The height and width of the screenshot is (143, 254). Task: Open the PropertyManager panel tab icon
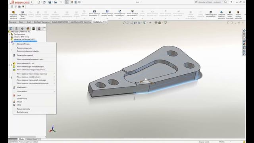[17, 29]
